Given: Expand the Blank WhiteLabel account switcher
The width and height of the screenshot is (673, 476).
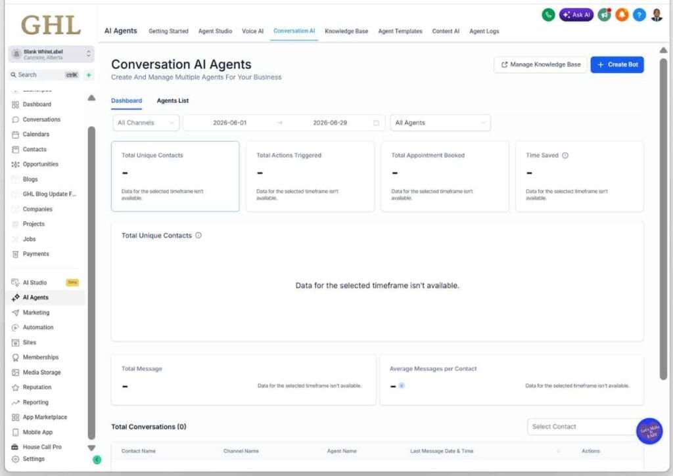Looking at the screenshot, I should 51,54.
